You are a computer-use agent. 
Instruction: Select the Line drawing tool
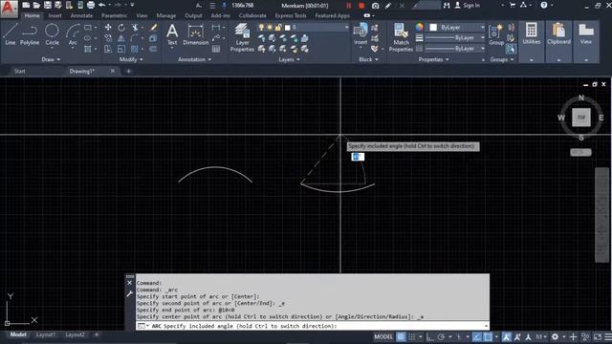11,34
